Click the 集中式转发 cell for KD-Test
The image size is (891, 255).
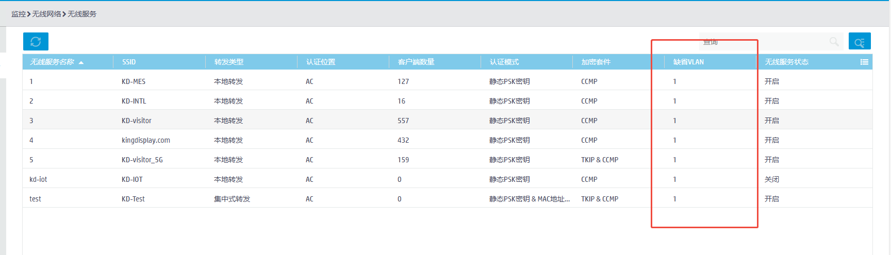[232, 199]
